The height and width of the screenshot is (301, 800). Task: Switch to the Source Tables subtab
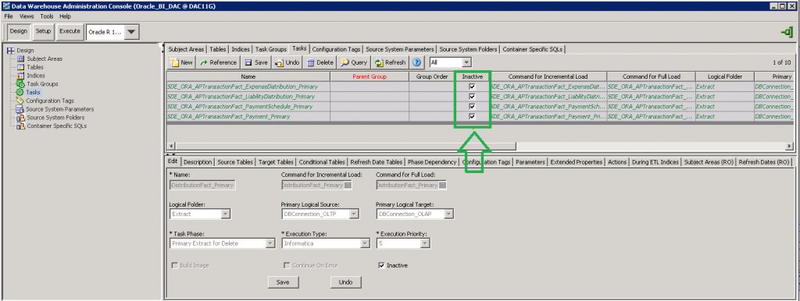click(x=234, y=162)
